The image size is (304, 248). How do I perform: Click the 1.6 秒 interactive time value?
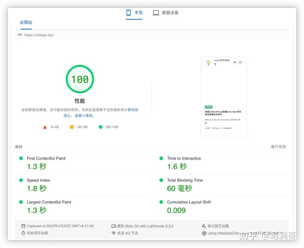(x=177, y=167)
